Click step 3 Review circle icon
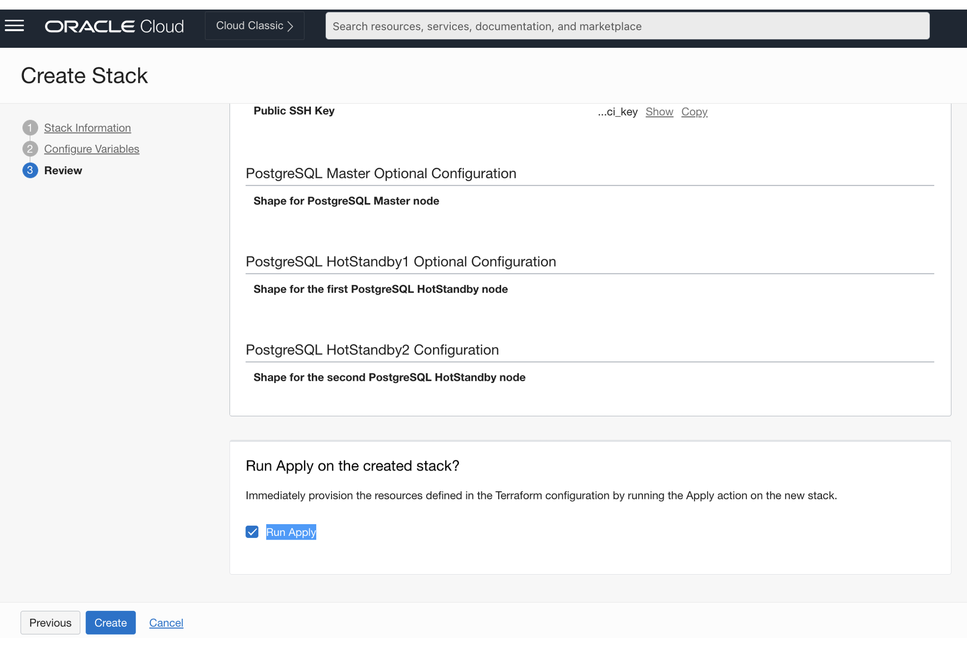 [x=30, y=170]
